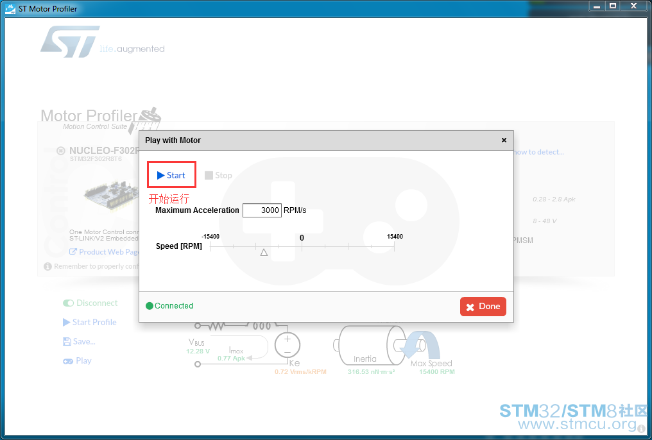Image resolution: width=652 pixels, height=440 pixels.
Task: Click the NUCLEO-F302 board selector icon
Action: point(61,150)
